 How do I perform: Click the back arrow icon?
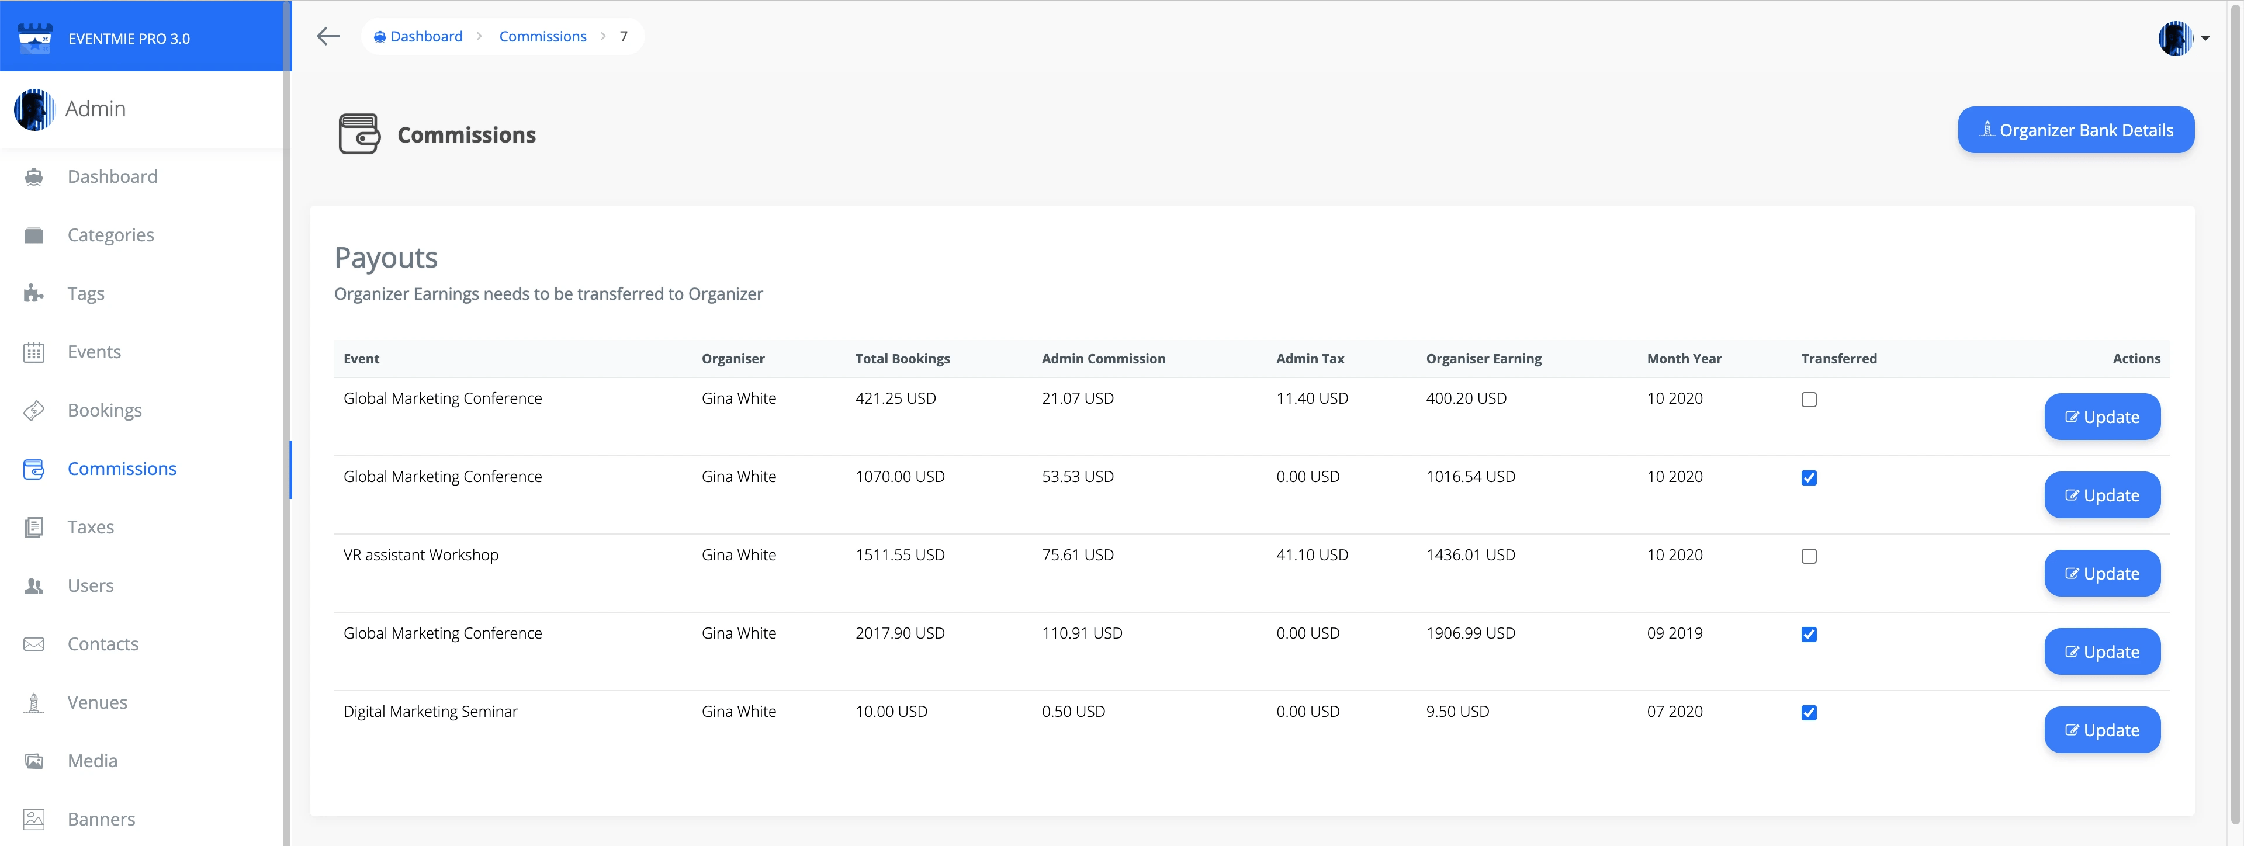[327, 37]
